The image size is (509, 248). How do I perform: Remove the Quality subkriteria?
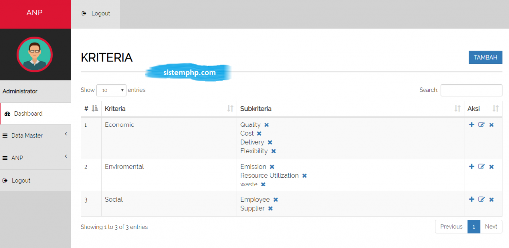pyautogui.click(x=267, y=125)
